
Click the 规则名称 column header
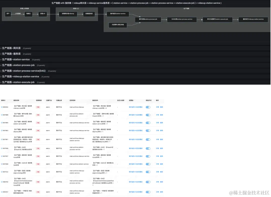16,101
